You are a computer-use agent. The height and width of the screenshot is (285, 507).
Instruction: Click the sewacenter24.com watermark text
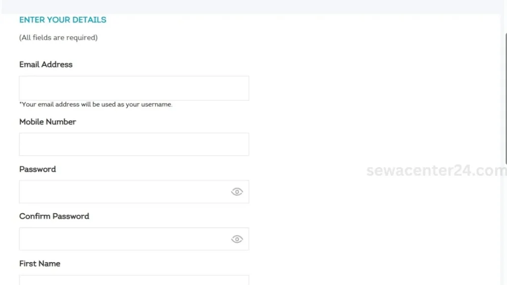[436, 171]
